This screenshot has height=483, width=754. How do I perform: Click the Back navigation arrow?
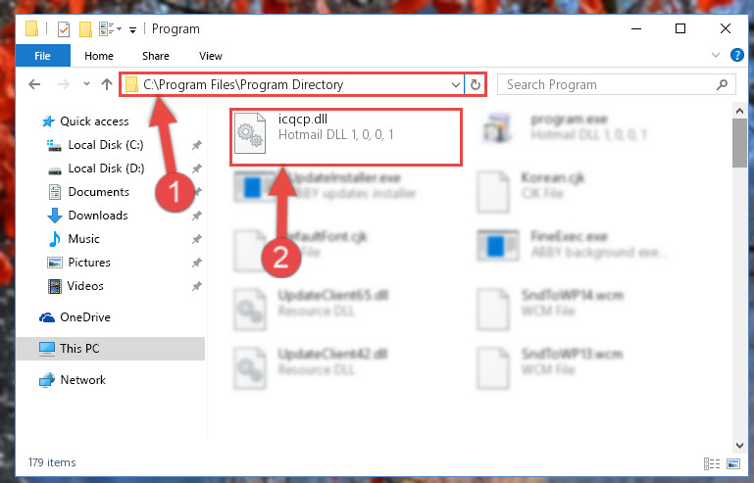tap(34, 84)
